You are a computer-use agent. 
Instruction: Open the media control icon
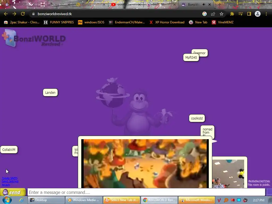point(240,14)
